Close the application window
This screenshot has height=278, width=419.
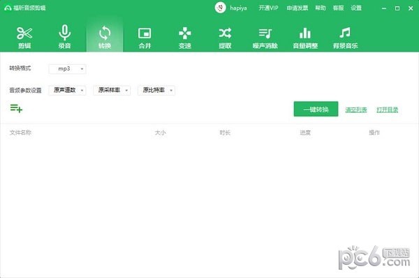pos(411,8)
